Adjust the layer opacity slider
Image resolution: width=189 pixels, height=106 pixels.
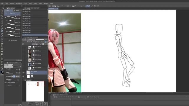click(x=40, y=39)
